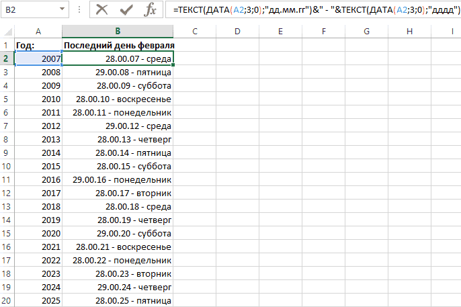Select row 12 header
The width and height of the screenshot is (461, 307).
click(6, 193)
